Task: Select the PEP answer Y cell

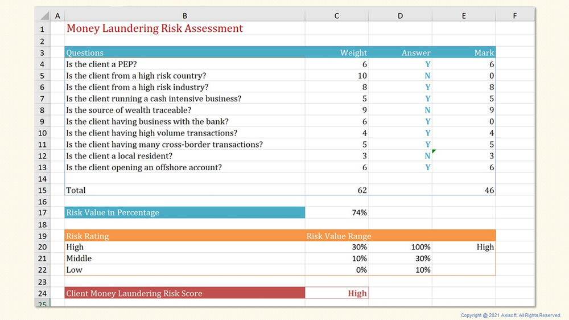Action: pyautogui.click(x=400, y=64)
